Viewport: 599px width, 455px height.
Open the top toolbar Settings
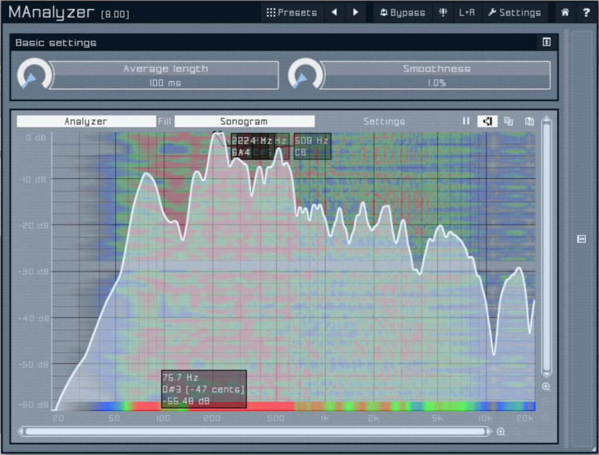click(x=515, y=13)
